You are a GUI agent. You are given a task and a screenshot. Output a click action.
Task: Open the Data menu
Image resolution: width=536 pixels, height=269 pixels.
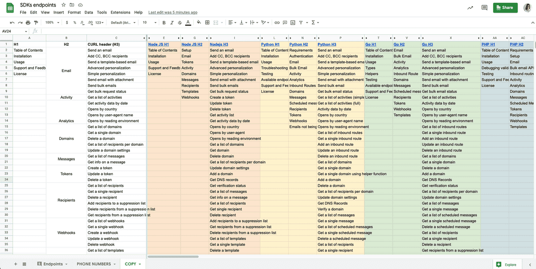pos(89,12)
